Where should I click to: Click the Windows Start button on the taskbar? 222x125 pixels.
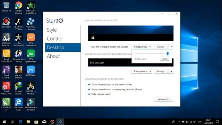pyautogui.click(x=4, y=122)
